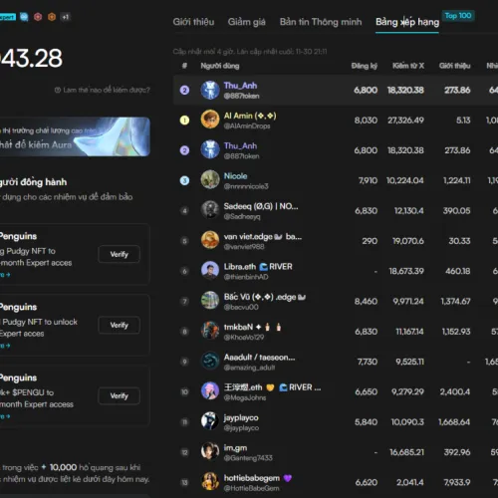Open Al Amin's profile avatar
498x498 pixels.
pos(210,120)
